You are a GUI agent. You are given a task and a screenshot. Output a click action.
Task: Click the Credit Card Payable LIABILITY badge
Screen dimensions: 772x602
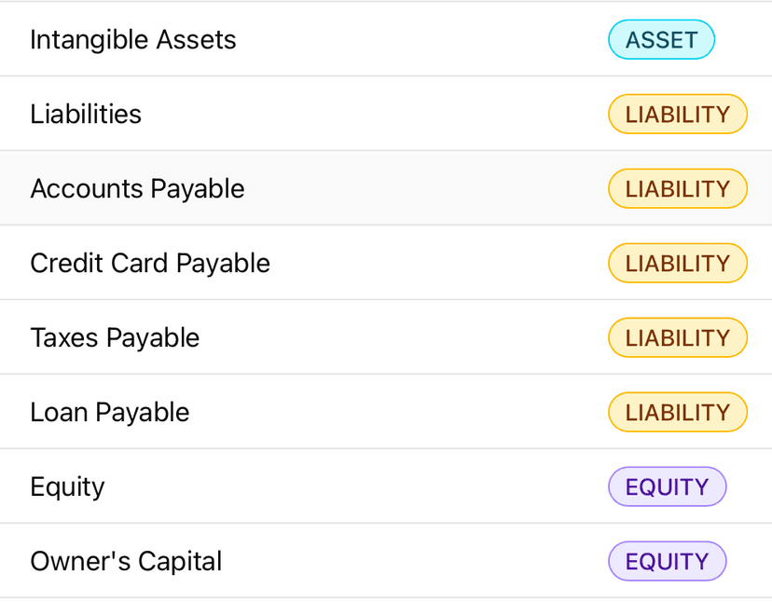pyautogui.click(x=677, y=264)
